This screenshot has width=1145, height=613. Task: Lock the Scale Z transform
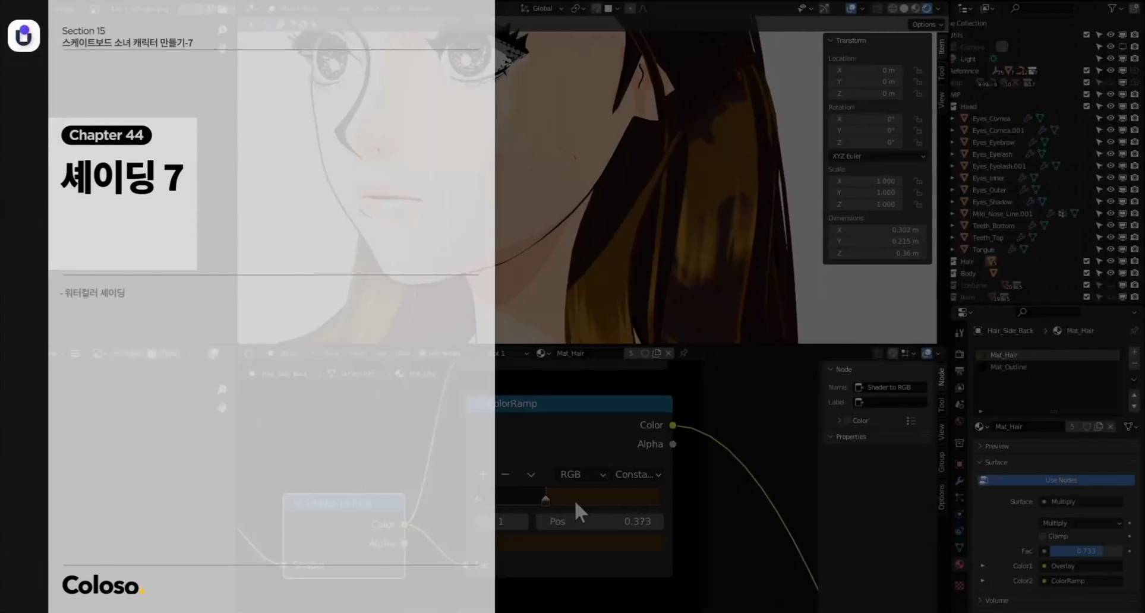[x=918, y=204]
